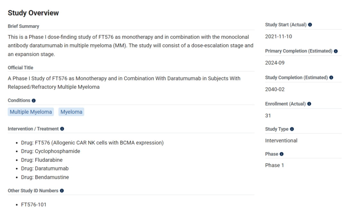Open the Phase info icon
Screen dimensions: 347x217
click(x=281, y=154)
